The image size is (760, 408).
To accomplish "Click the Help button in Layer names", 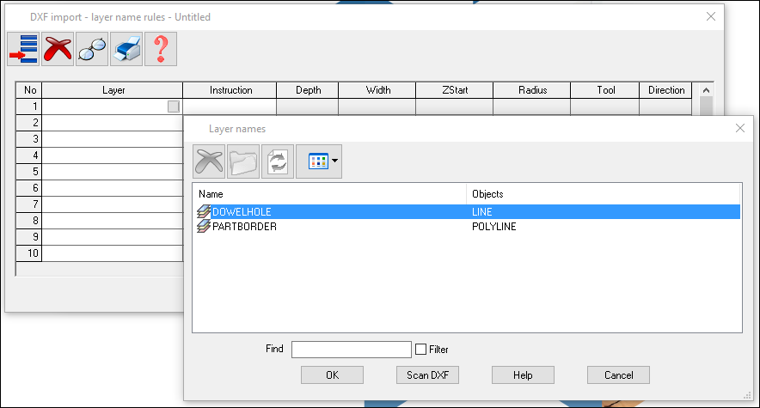I will (x=523, y=375).
